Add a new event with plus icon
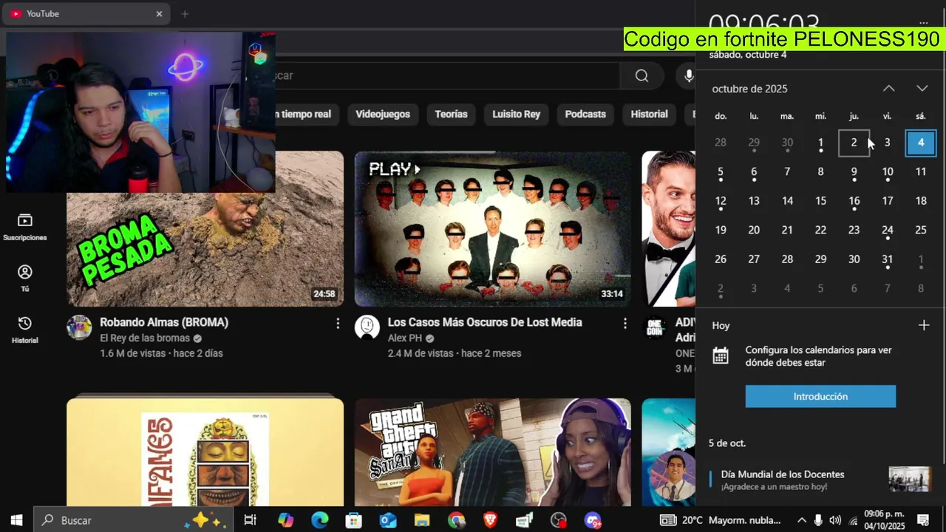 pyautogui.click(x=923, y=325)
